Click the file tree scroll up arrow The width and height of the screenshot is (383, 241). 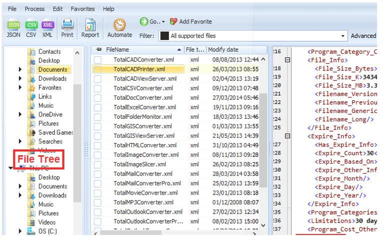[x=77, y=53]
